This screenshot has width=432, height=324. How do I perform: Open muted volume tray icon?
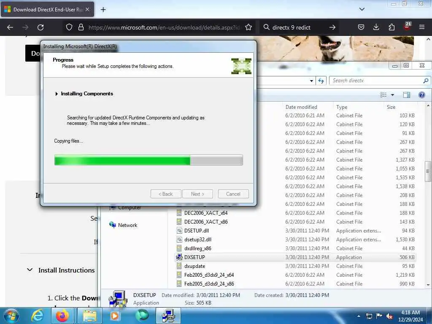(x=389, y=316)
